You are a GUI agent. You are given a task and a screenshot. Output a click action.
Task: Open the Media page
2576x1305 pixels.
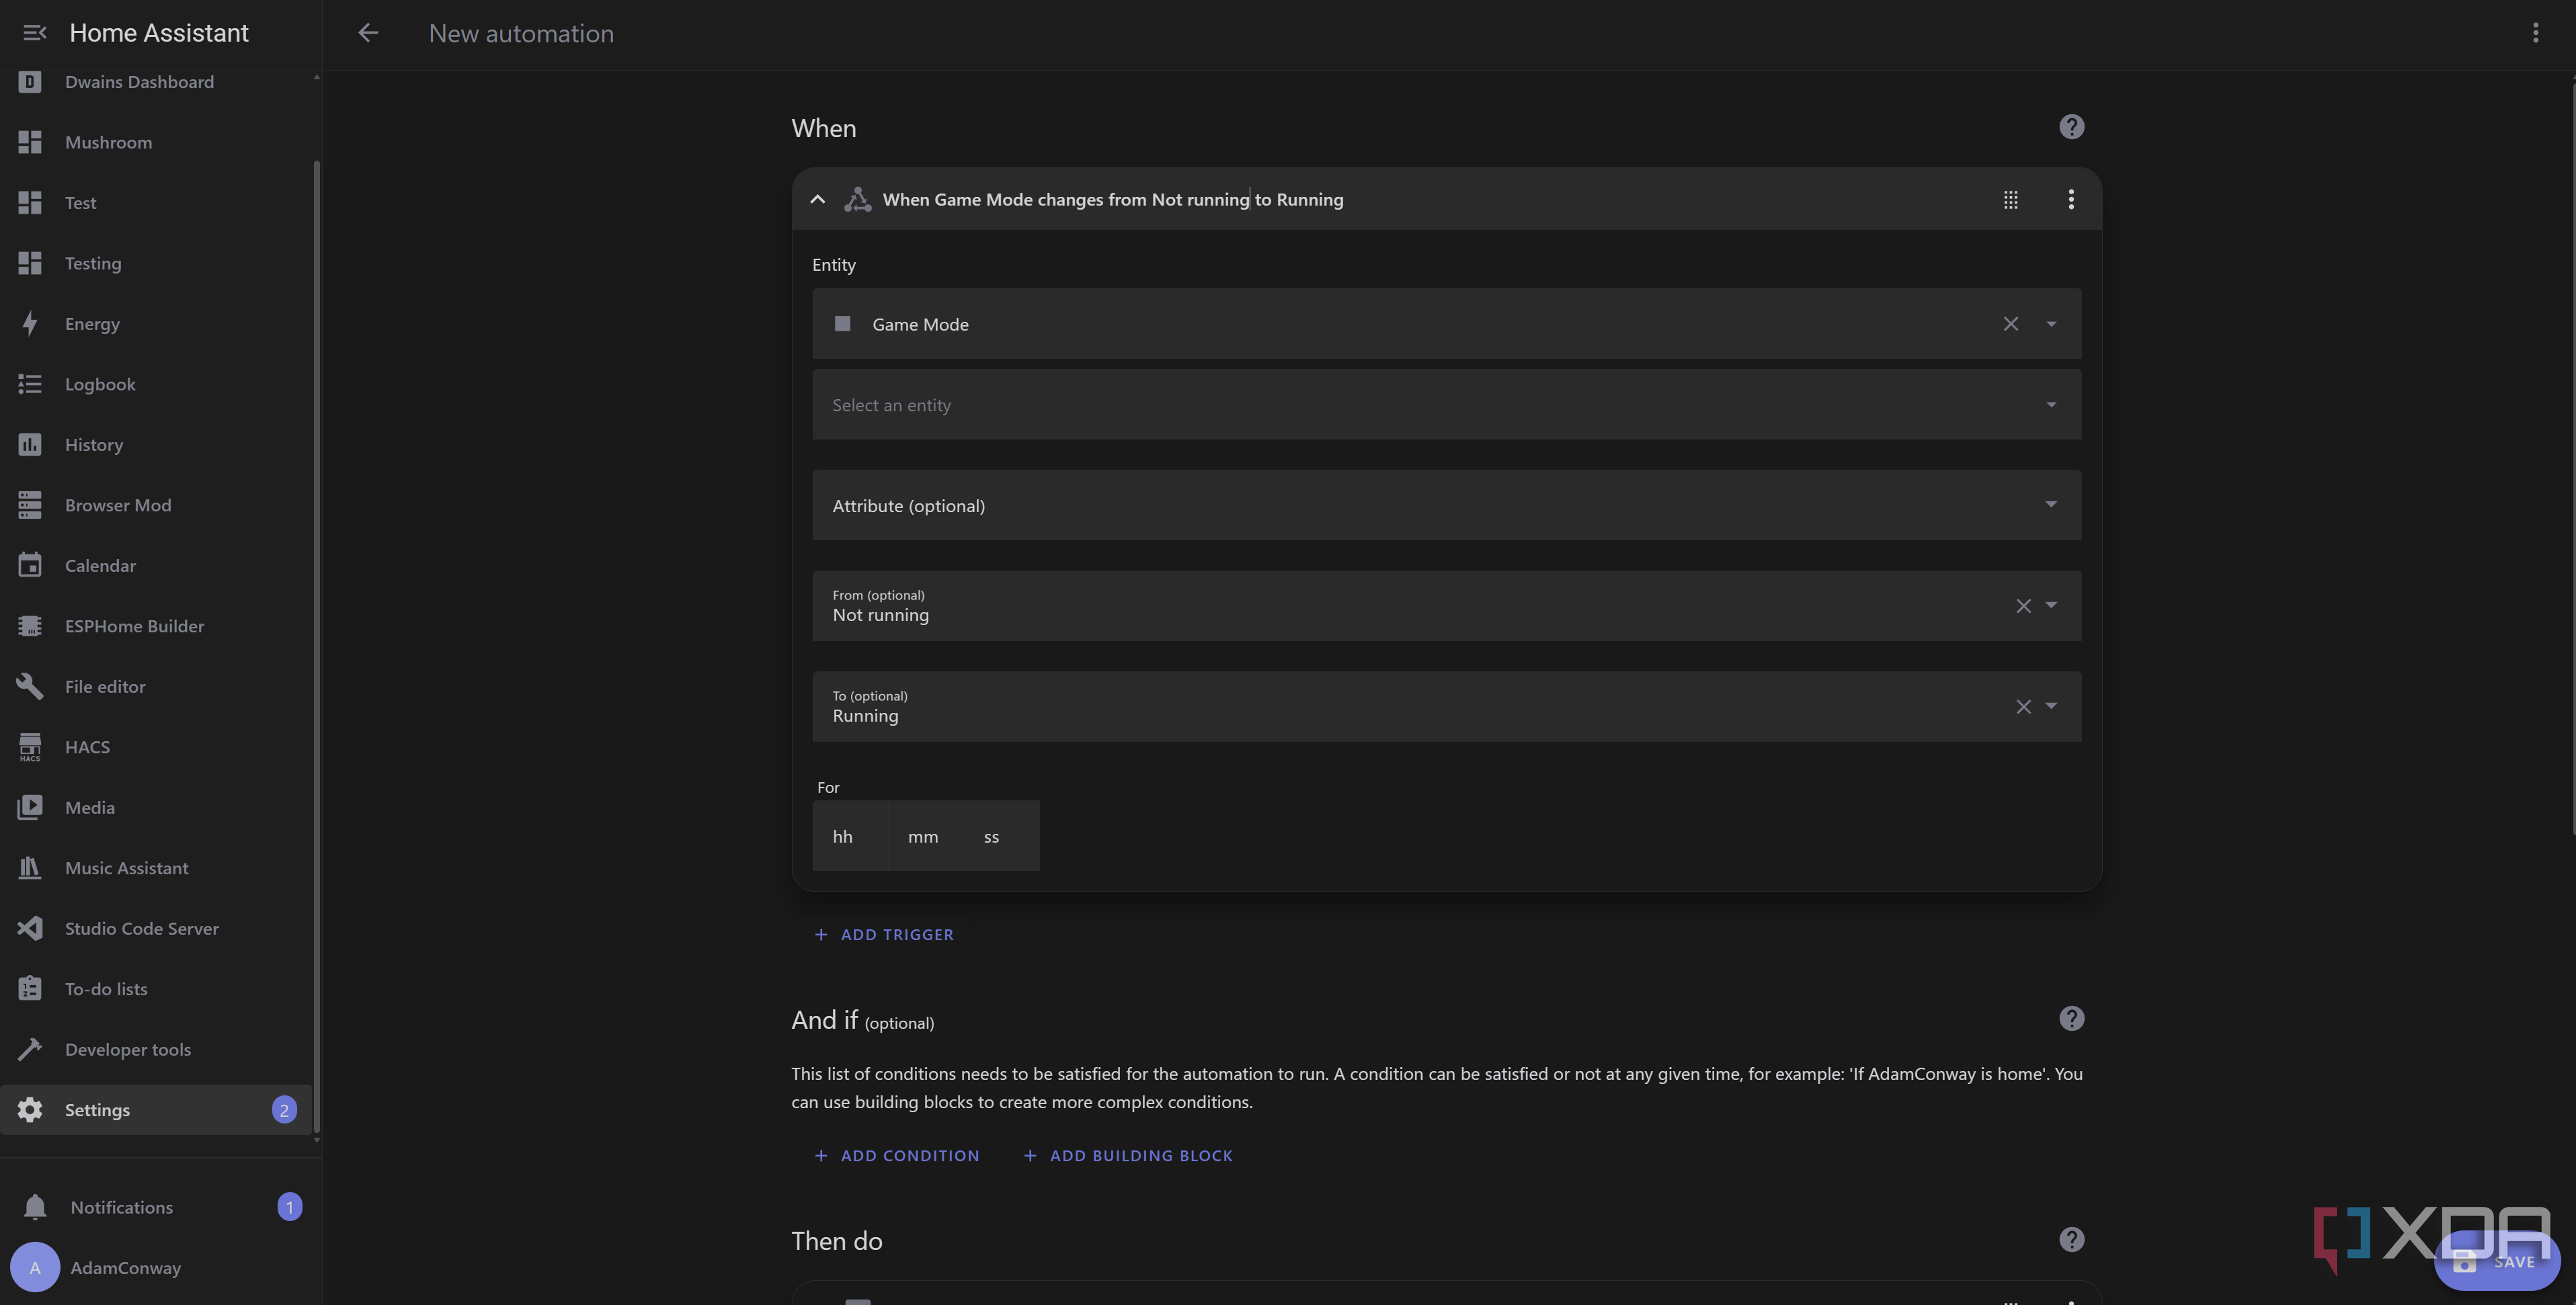tap(156, 808)
